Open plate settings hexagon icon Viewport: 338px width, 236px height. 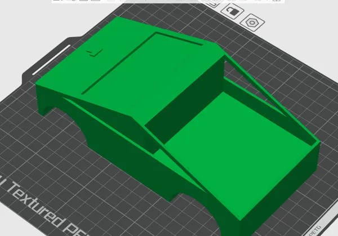coord(252,23)
